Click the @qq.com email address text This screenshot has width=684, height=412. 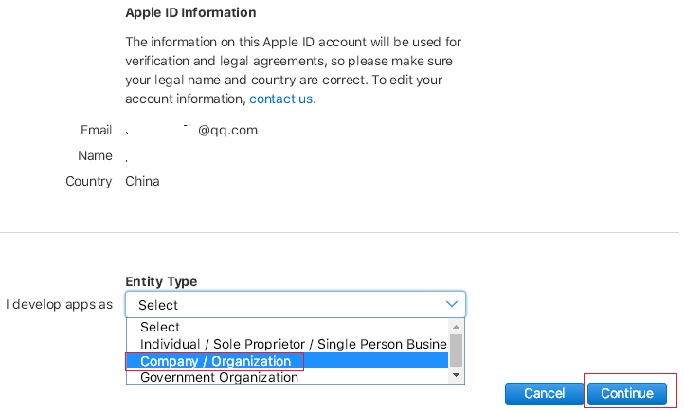pyautogui.click(x=227, y=131)
